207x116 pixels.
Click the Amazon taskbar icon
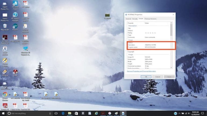tap(83, 113)
